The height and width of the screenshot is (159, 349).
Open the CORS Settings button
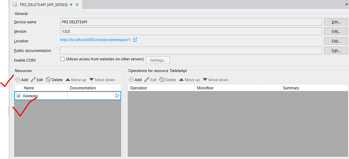click(x=158, y=60)
